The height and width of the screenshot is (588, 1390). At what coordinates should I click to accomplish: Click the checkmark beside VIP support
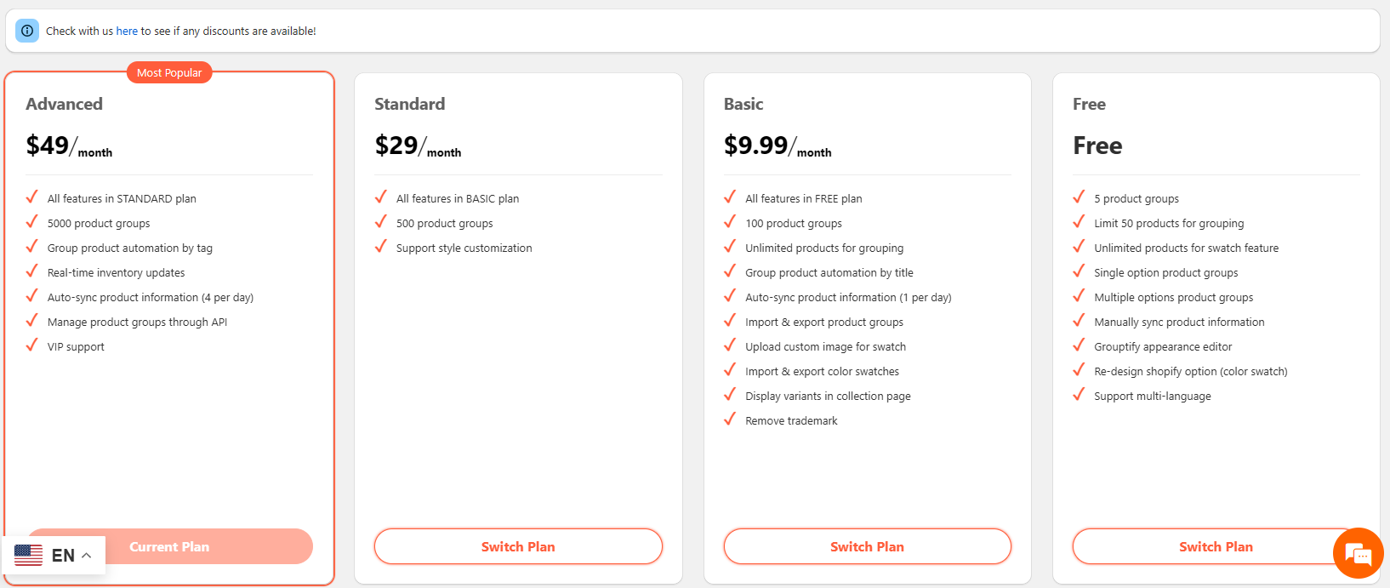[32, 345]
